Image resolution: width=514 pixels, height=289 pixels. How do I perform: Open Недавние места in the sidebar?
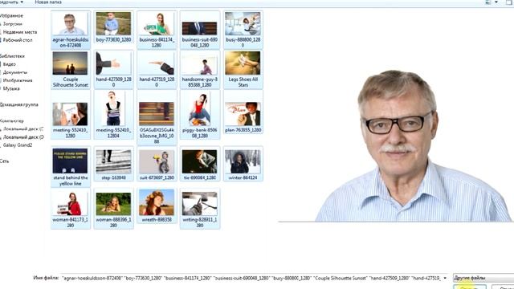(x=19, y=32)
